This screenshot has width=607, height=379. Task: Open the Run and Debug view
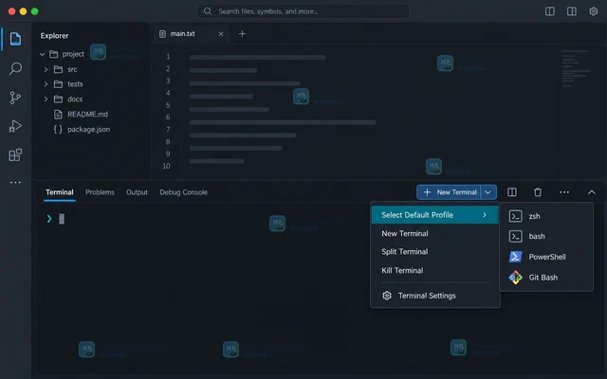15,126
